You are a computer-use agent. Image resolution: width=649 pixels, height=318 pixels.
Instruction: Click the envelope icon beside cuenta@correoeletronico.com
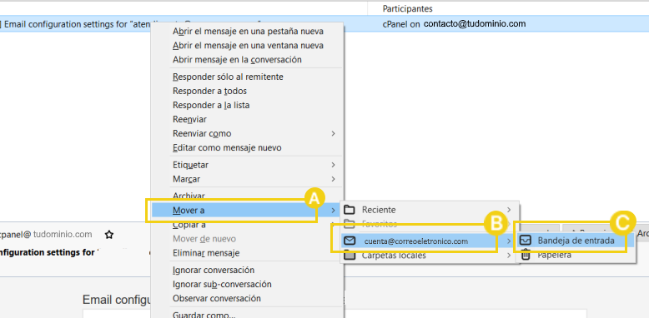click(x=350, y=241)
